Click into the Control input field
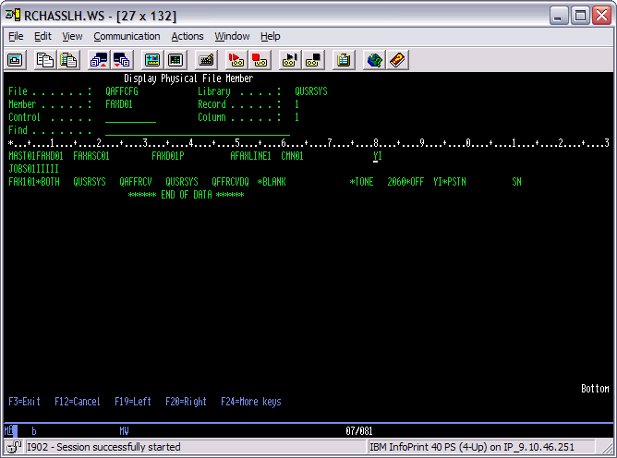This screenshot has height=458, width=617. click(x=130, y=118)
